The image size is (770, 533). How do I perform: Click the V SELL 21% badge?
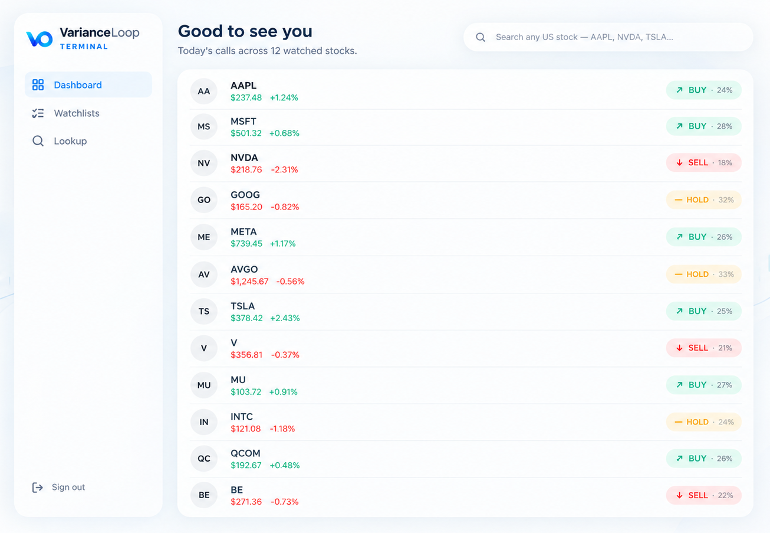click(x=704, y=348)
